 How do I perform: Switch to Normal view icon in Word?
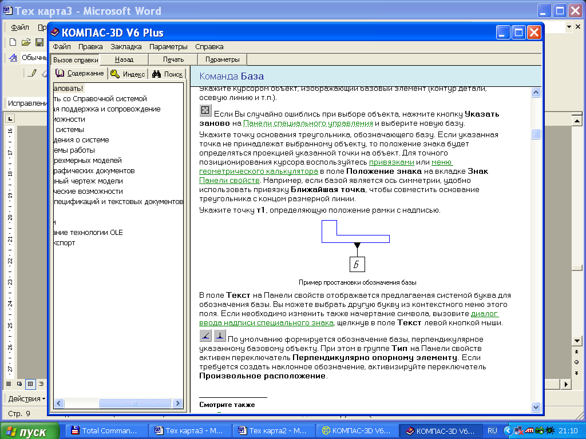click(x=9, y=384)
